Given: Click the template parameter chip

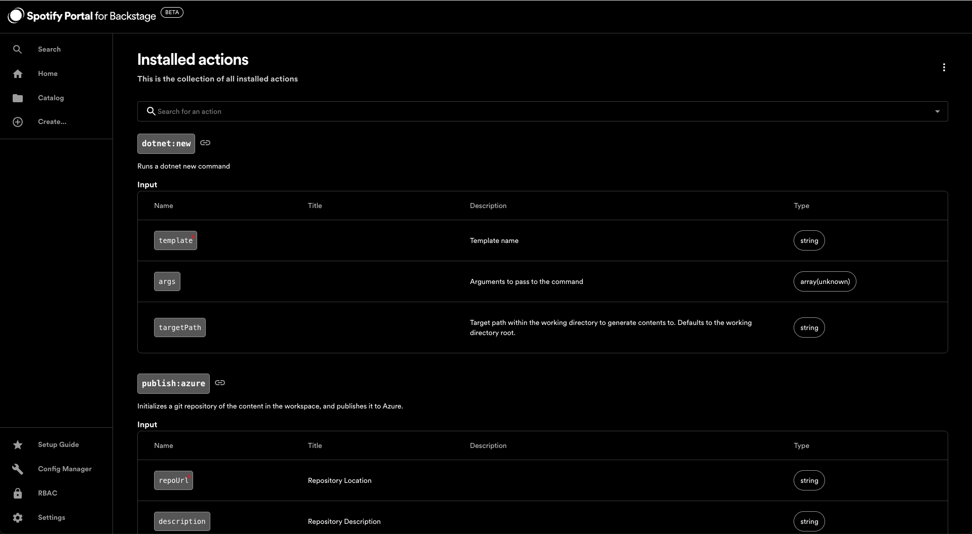Looking at the screenshot, I should [175, 240].
